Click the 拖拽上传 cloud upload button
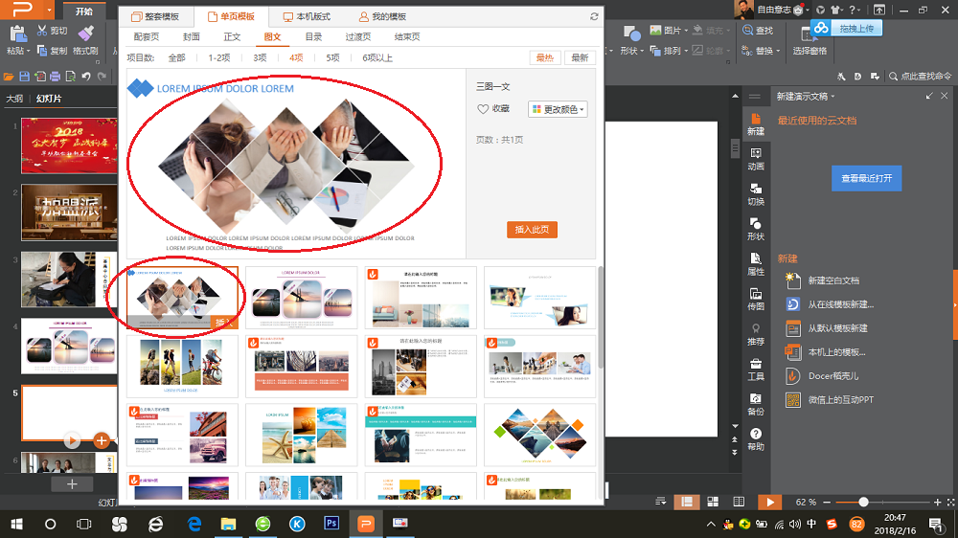Viewport: 958px width, 538px height. [847, 28]
